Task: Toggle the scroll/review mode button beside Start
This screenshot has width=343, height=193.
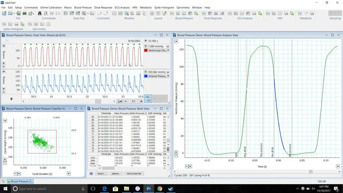Action: coord(148,98)
